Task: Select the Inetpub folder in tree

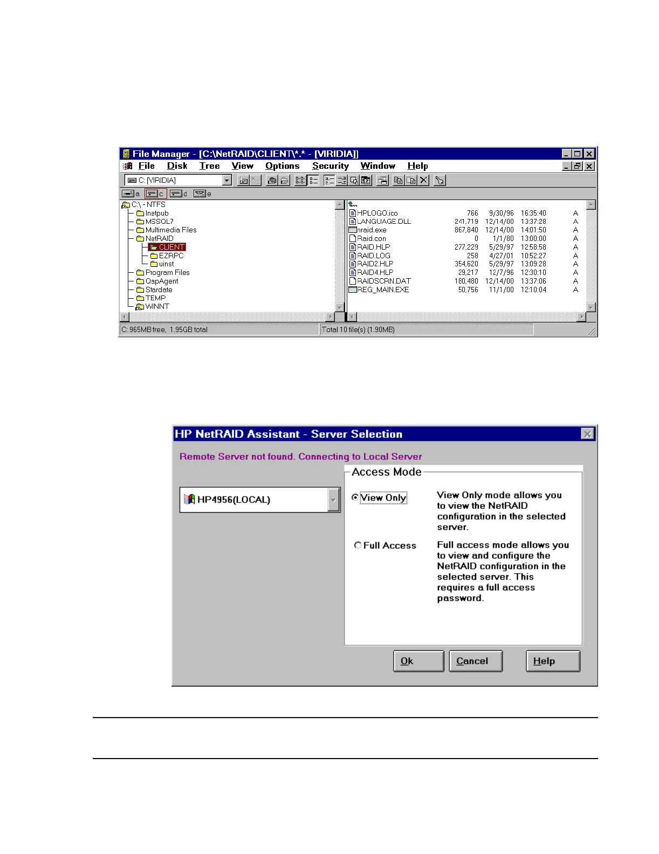Action: tap(153, 213)
